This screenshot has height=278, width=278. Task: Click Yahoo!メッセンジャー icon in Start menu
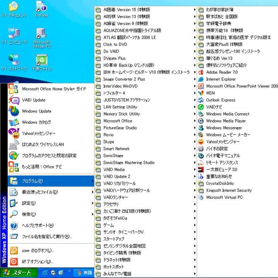14,133
